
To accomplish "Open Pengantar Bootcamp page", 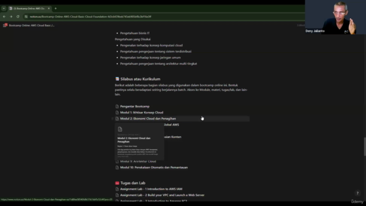I will point(135,106).
